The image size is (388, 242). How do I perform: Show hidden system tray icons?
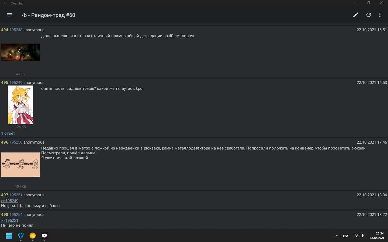[x=337, y=236]
